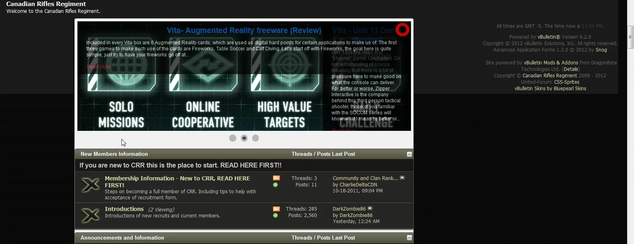Open the DarkZombie86 thread title link
Viewport: 634px width, 244px height.
coord(349,209)
